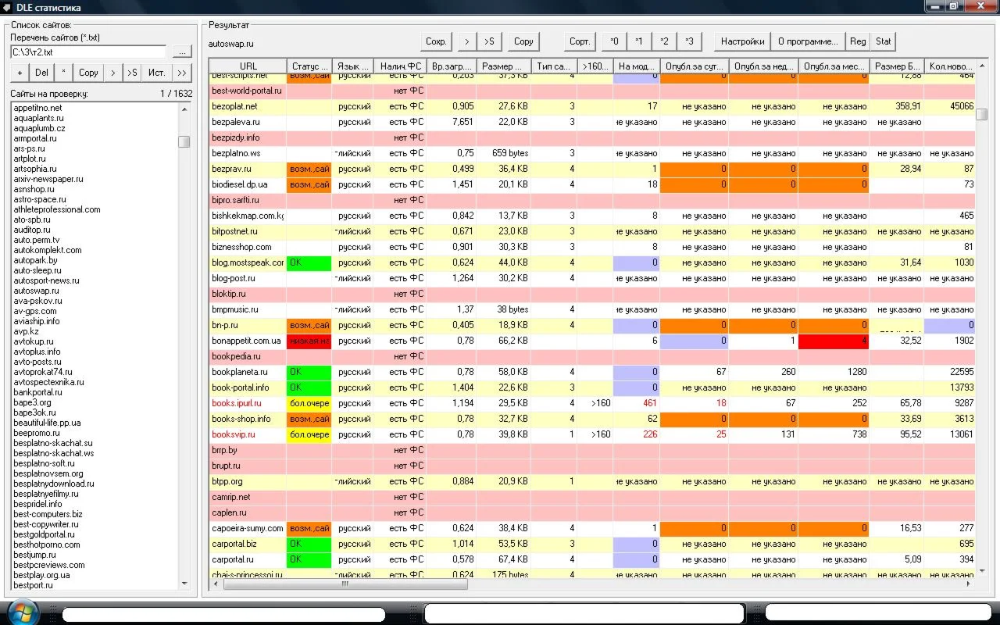Click the results horizontal scroll right arrow
Image resolution: width=1000 pixels, height=625 pixels.
coord(970,584)
